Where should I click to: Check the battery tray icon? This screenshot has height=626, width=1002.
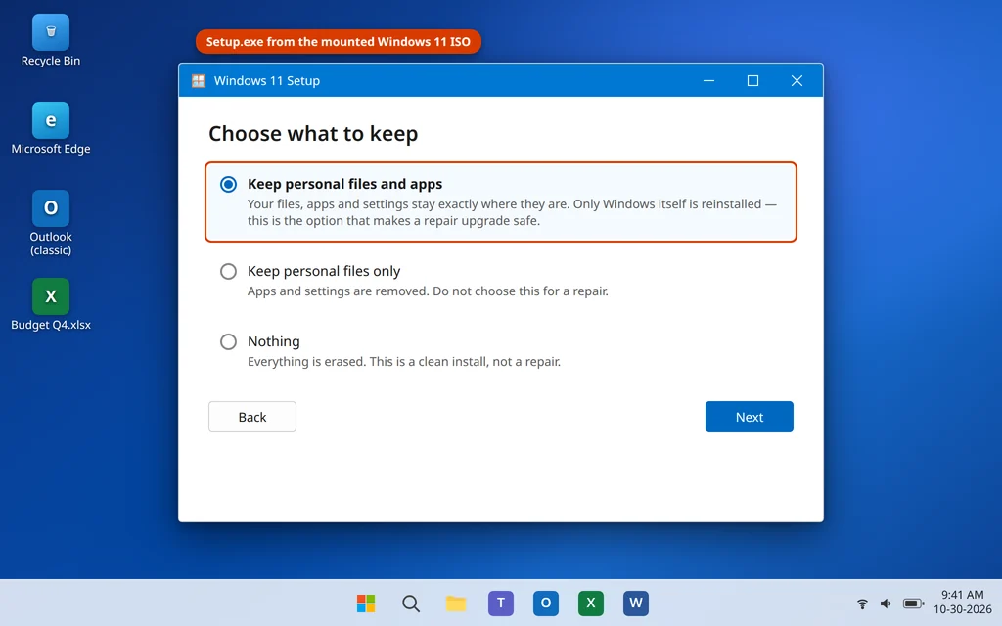913,603
